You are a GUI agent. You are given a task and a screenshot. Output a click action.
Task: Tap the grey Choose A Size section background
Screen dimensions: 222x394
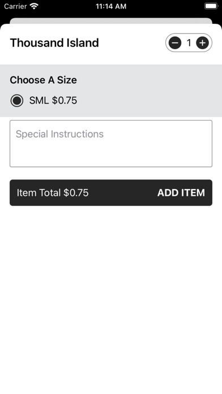click(111, 91)
